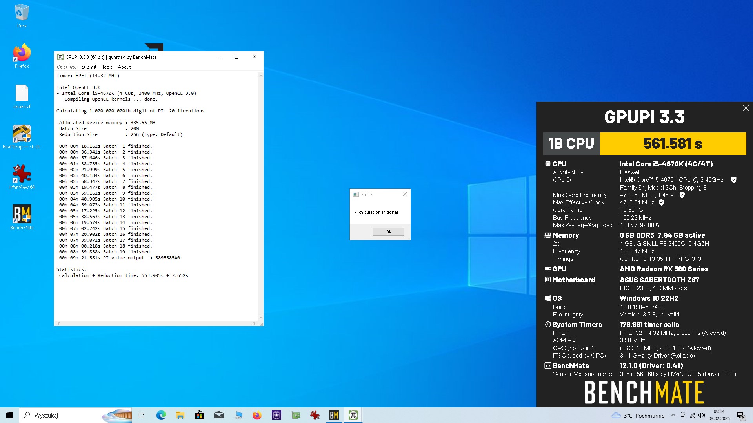Switch to GPUPI taskbar button
753x423 pixels.
(x=353, y=415)
